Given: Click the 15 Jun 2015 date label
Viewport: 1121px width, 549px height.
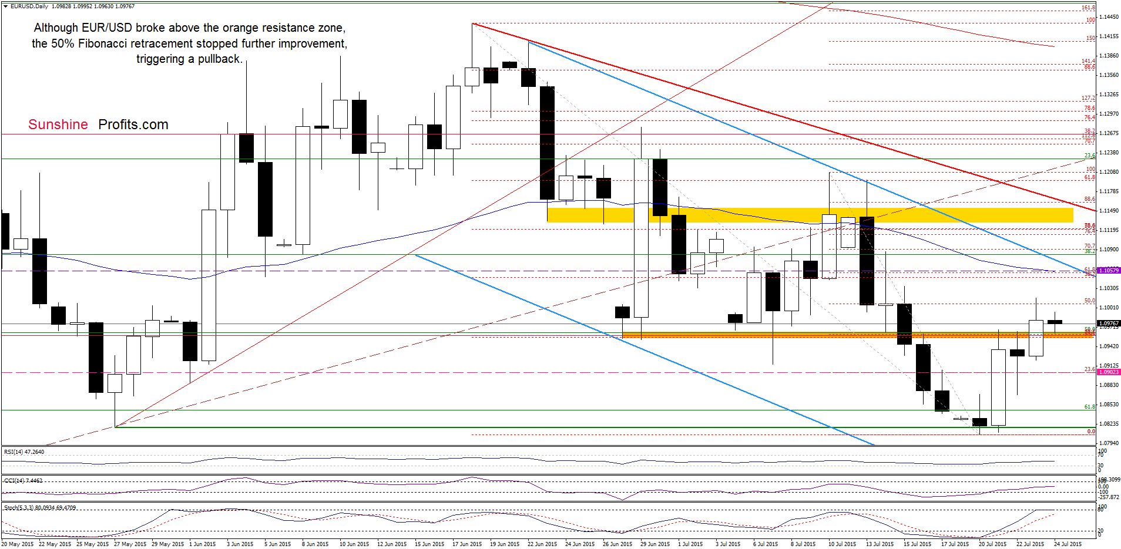Looking at the screenshot, I should point(429,544).
